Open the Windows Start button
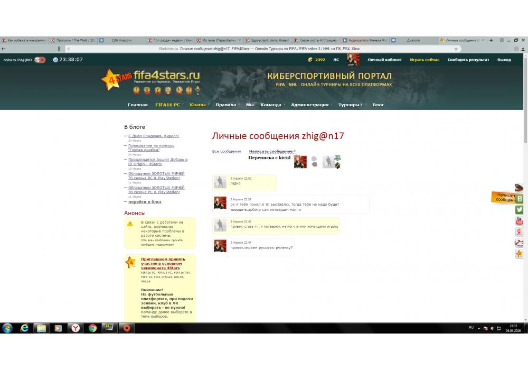Viewport: 528px width, 370px height. click(x=7, y=328)
